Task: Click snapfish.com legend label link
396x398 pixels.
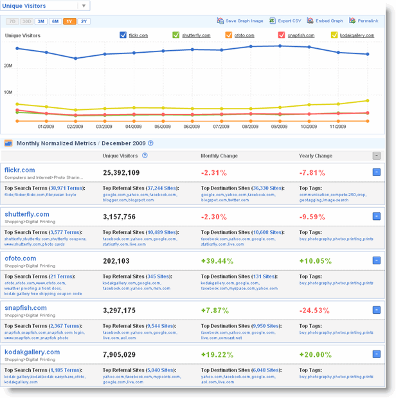Action: pos(301,35)
